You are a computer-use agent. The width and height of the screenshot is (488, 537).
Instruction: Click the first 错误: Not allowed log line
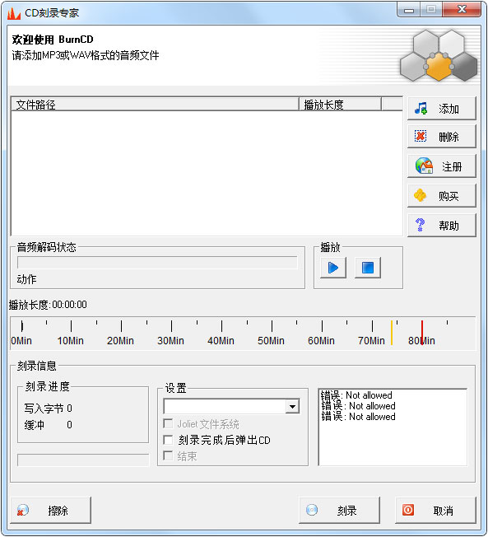pyautogui.click(x=356, y=395)
